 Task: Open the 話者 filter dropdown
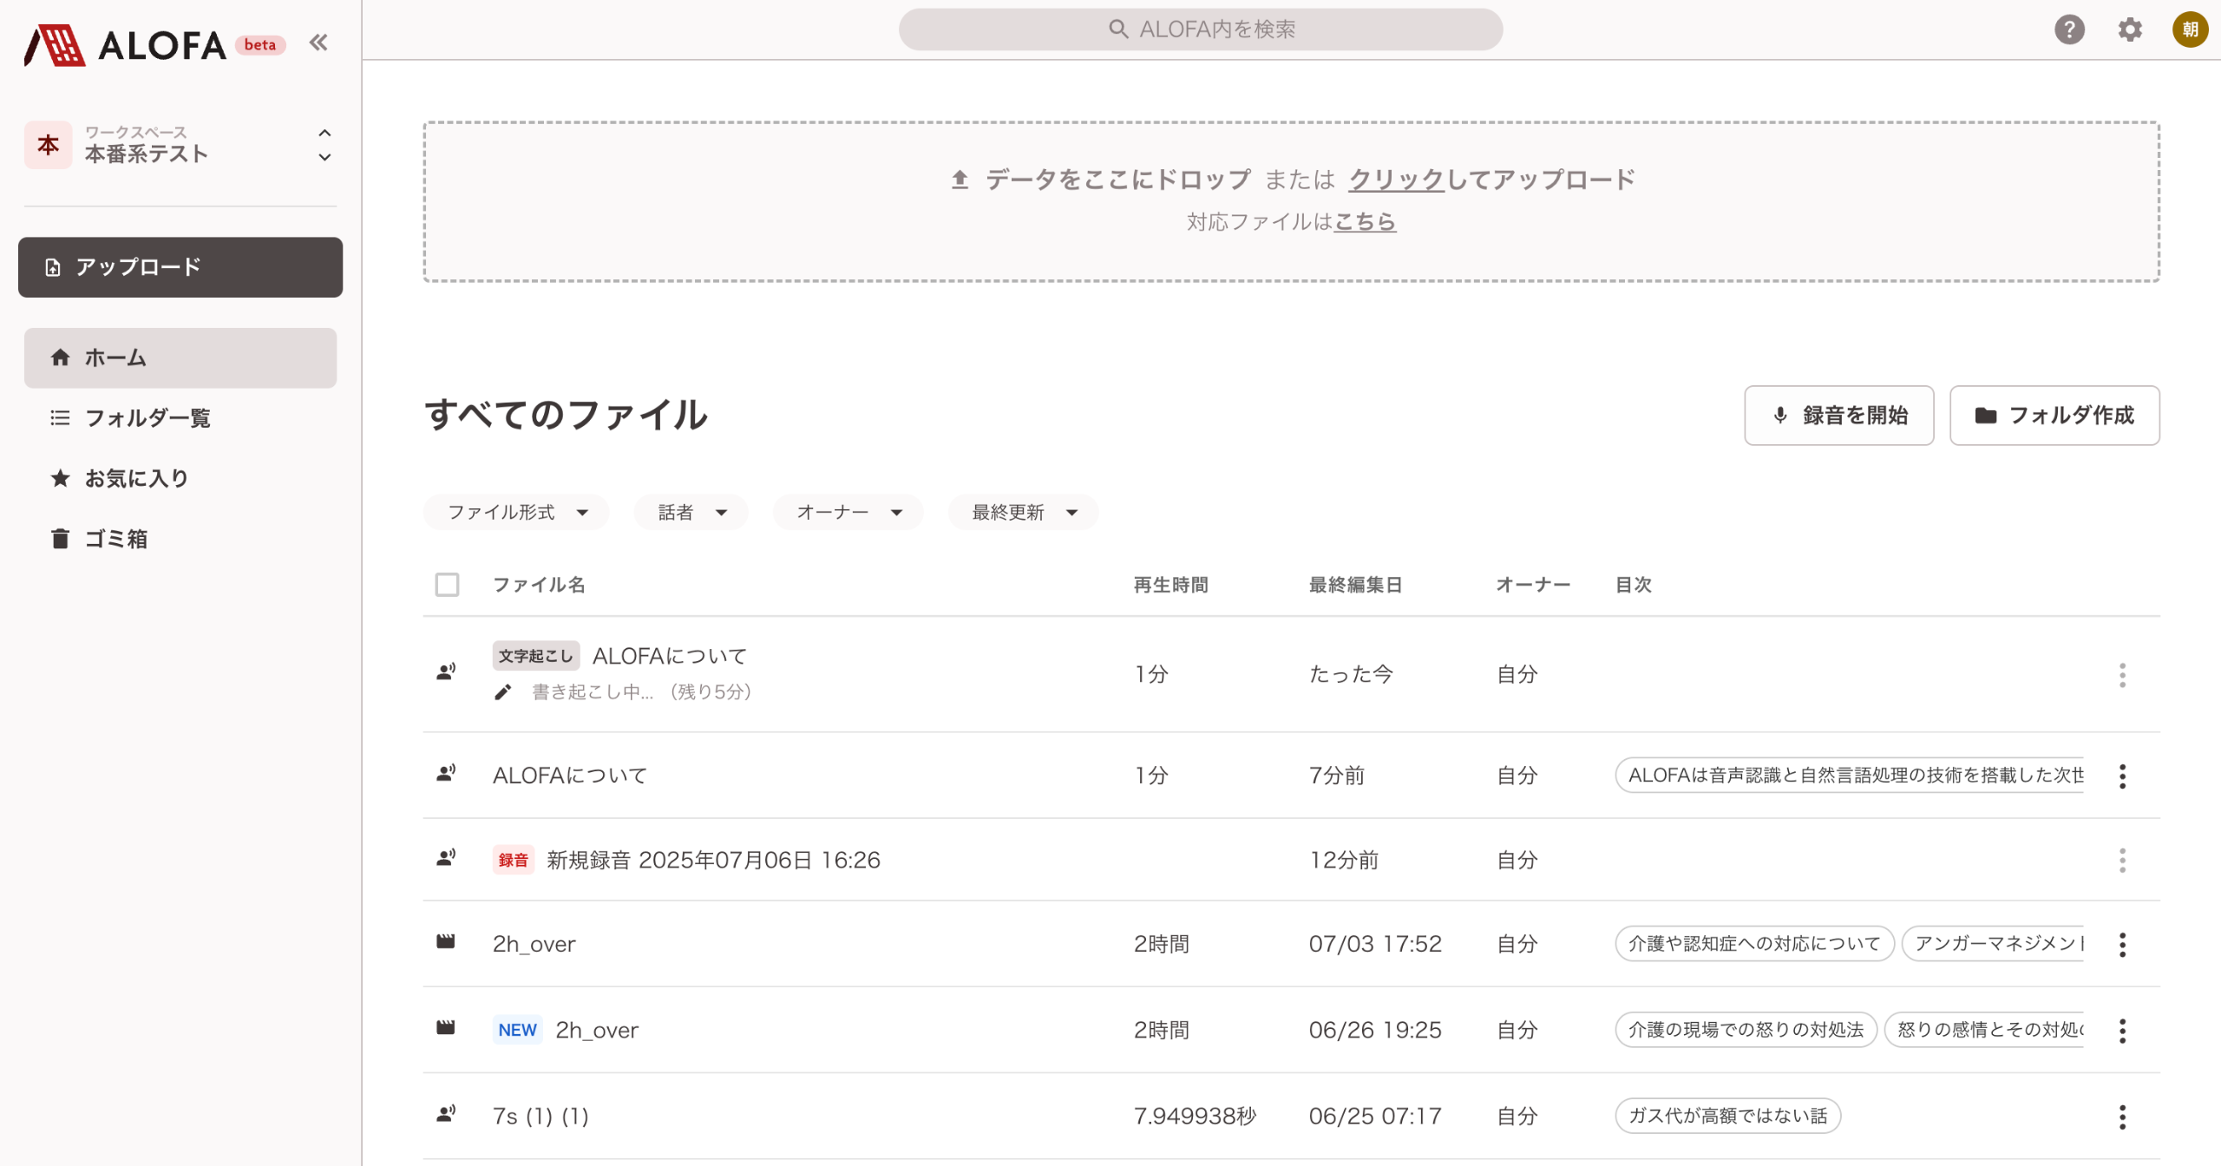691,513
